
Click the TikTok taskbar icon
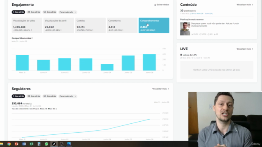coord(54,144)
